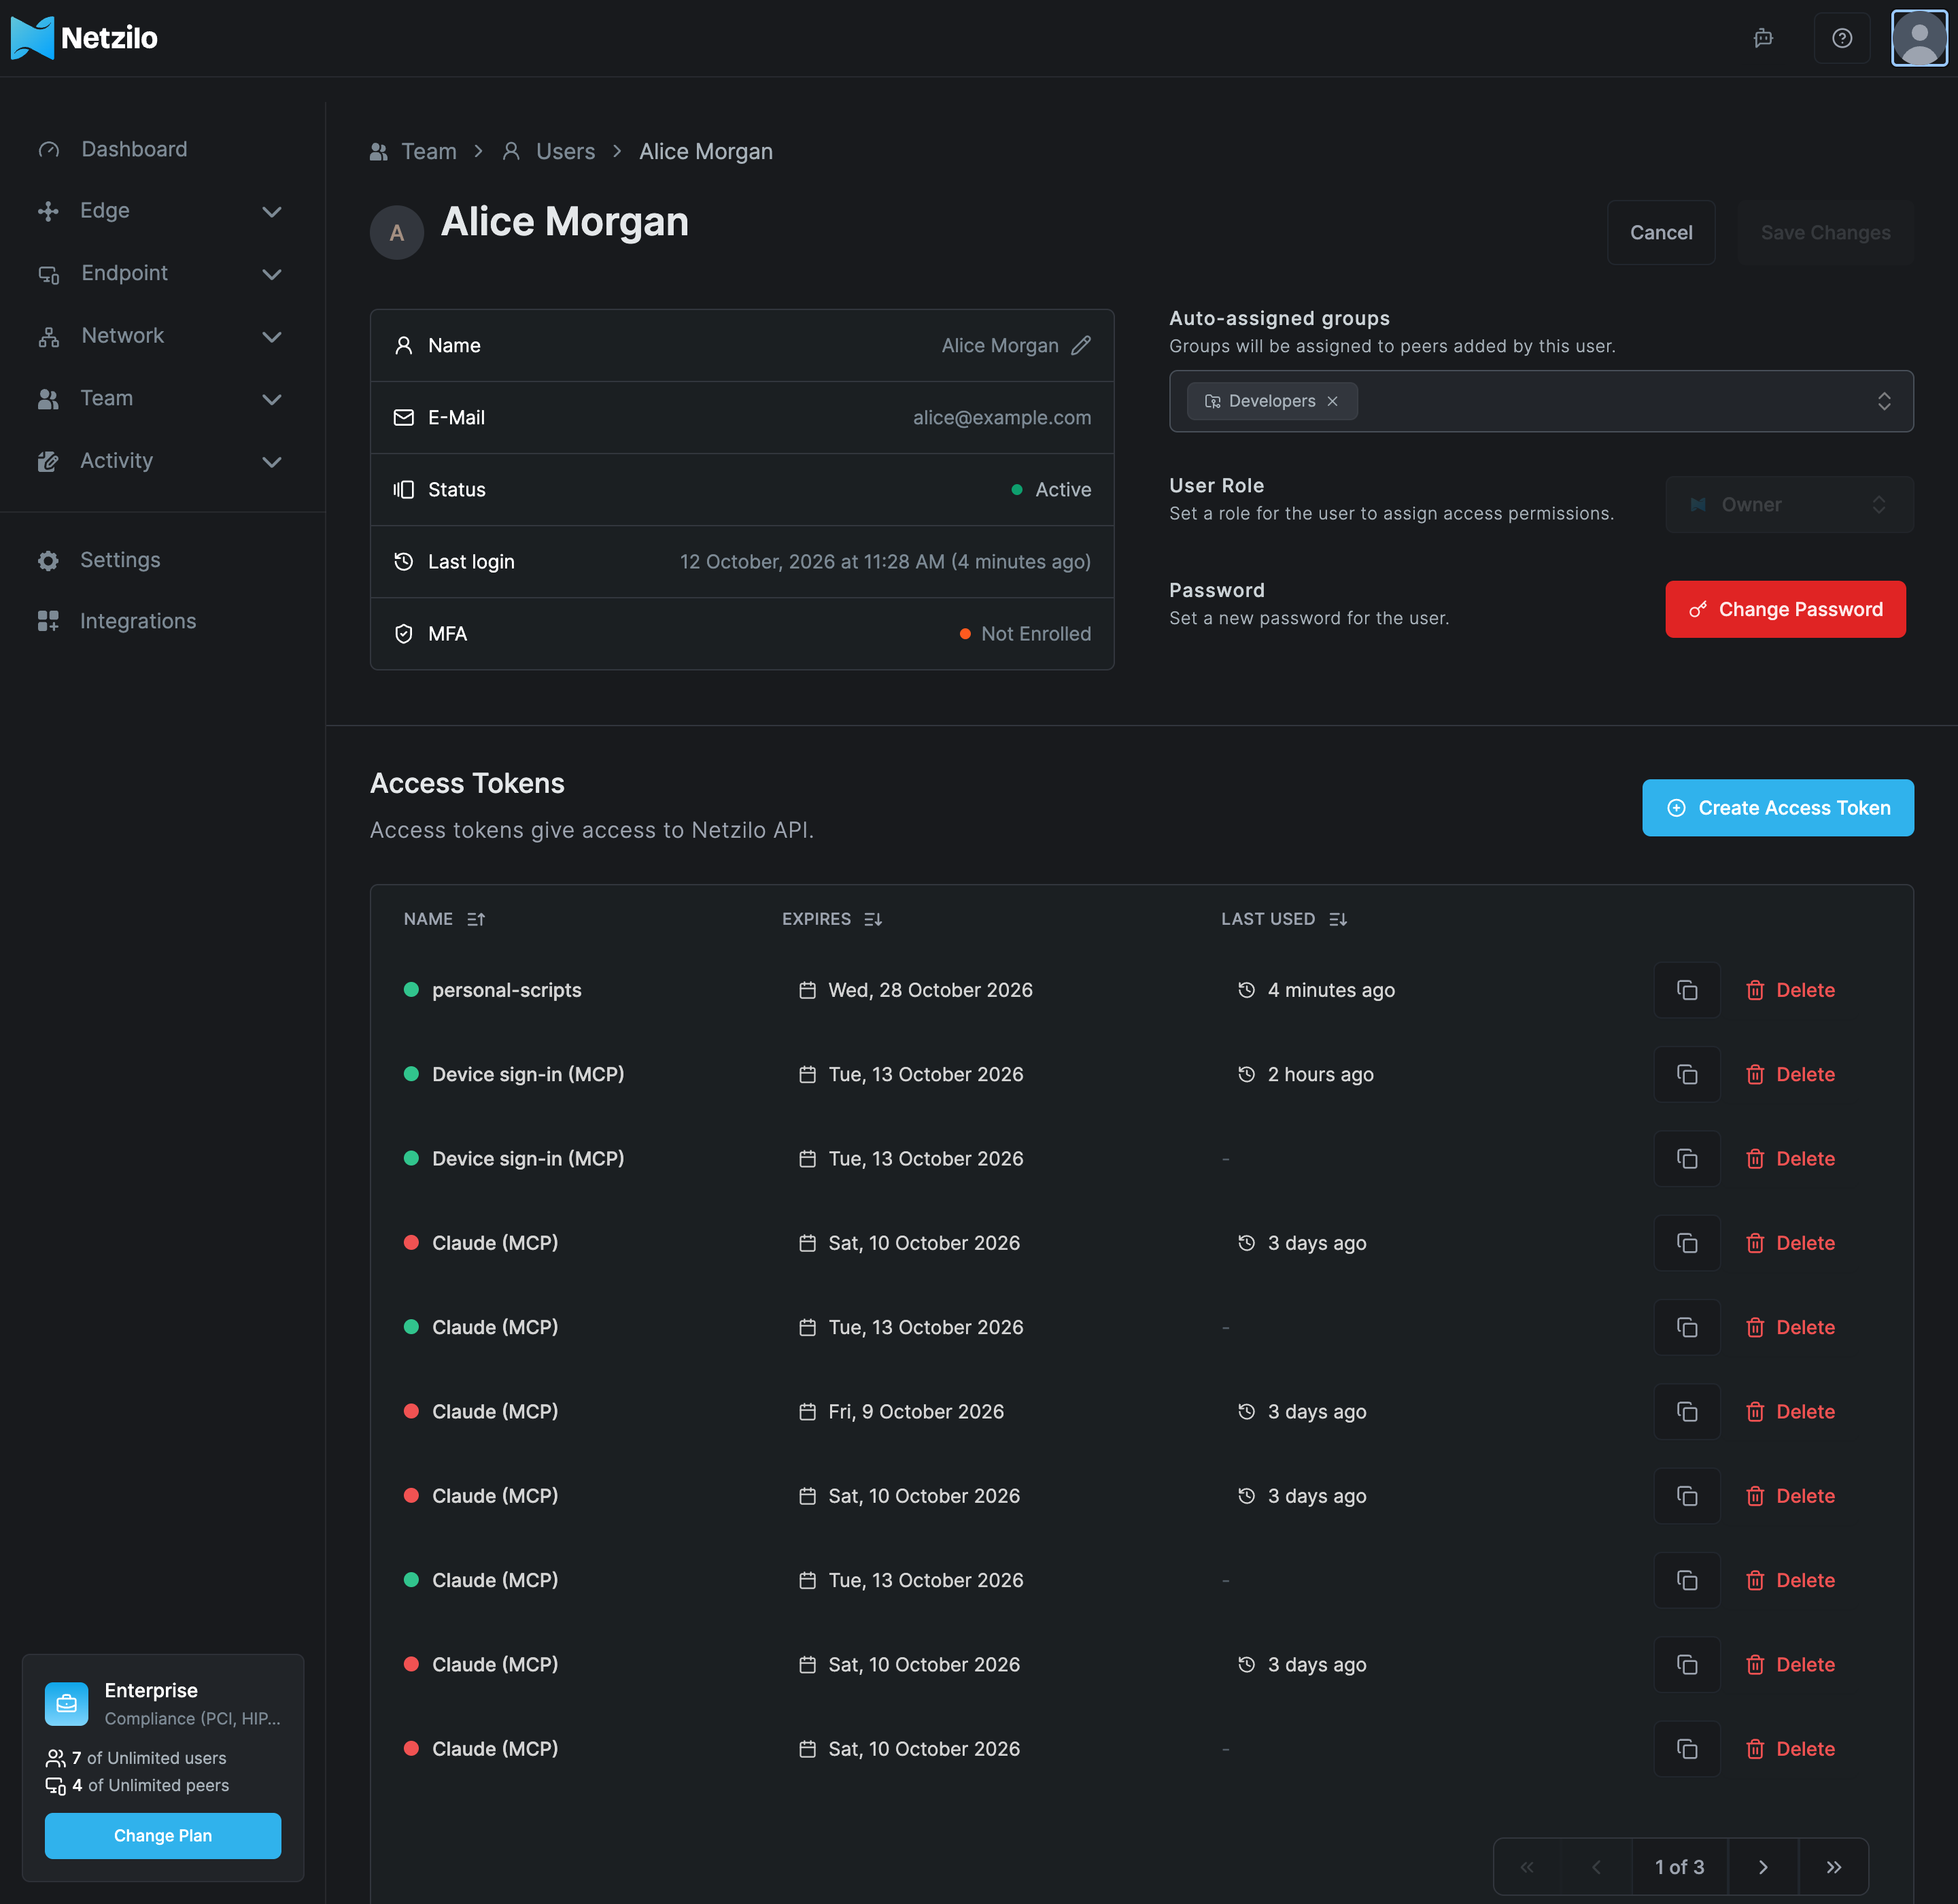Sort tokens by Name column

point(444,919)
